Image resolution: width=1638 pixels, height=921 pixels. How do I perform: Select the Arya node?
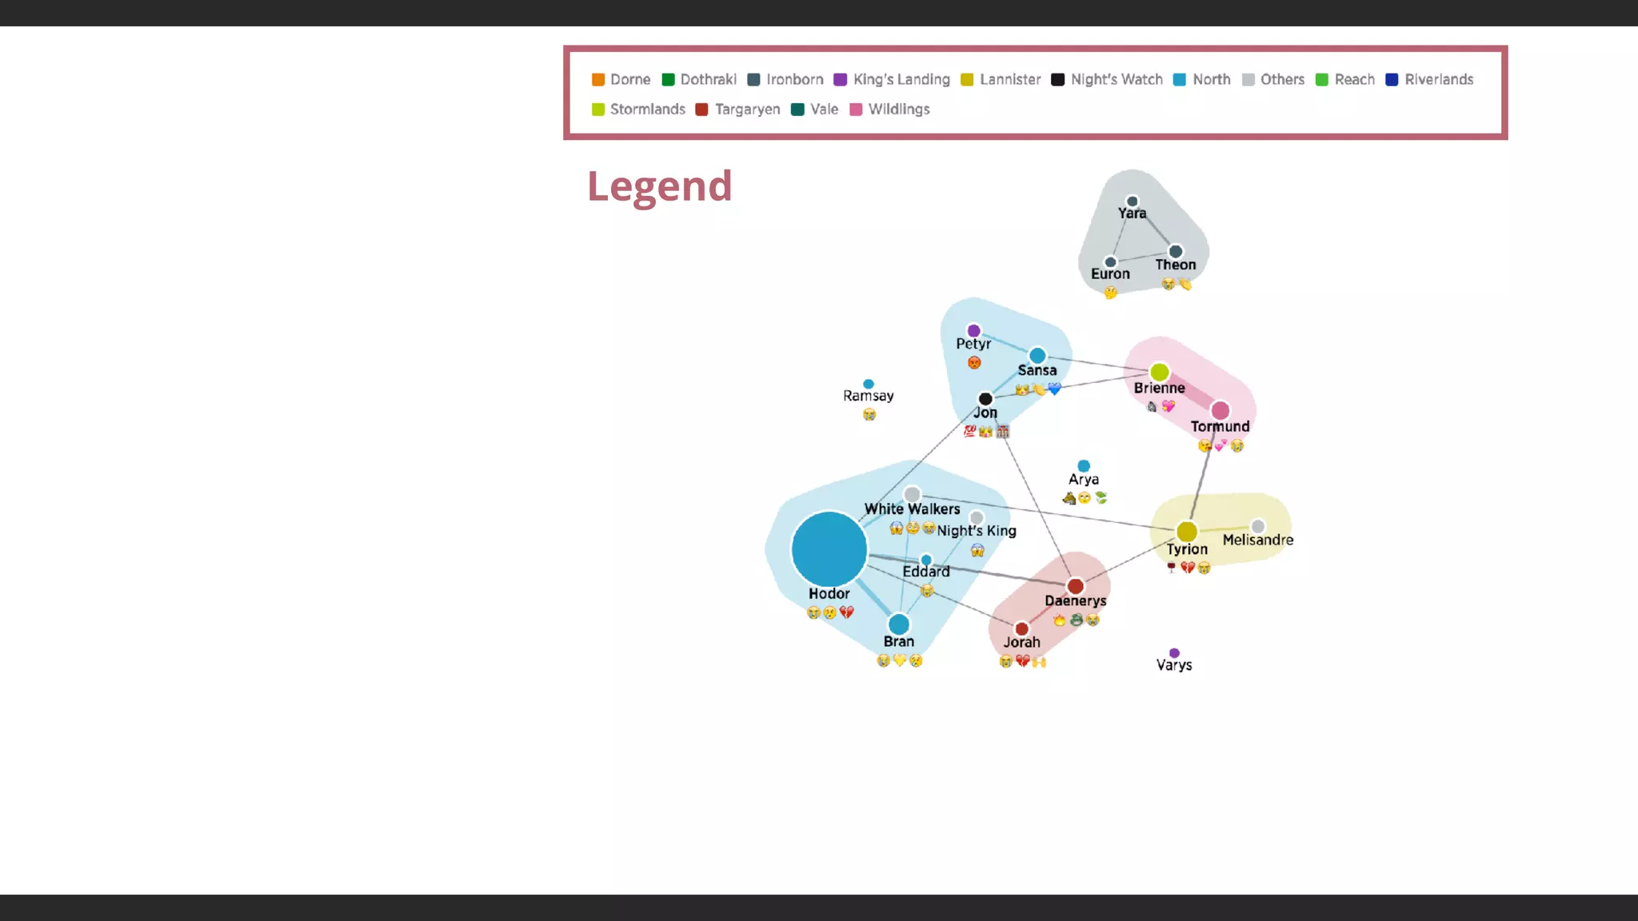coord(1084,466)
